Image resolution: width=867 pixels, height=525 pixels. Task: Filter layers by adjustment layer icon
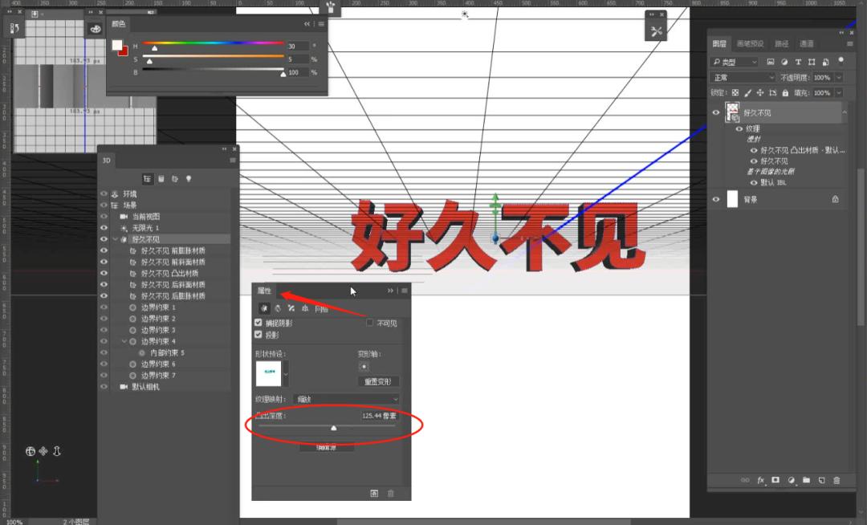tap(784, 62)
